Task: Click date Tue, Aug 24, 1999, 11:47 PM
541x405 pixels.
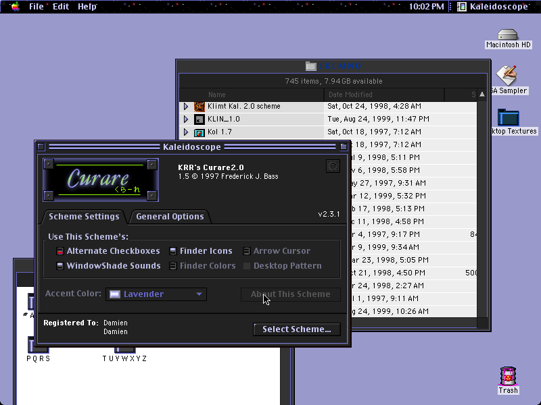Action: pos(379,119)
